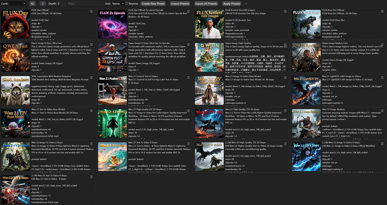This screenshot has height=205, width=387.
Task: Open menu icon on Wan 21 LightX2V LoRA card
Action: (382, 77)
